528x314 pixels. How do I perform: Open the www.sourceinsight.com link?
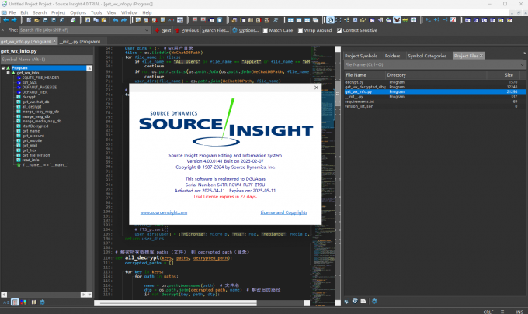[164, 212]
